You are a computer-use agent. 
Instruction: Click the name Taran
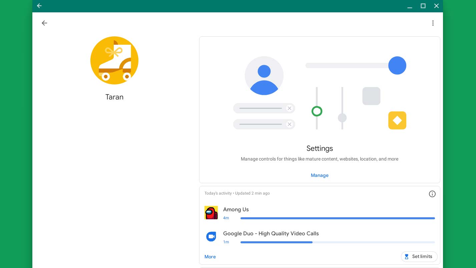[x=114, y=97]
